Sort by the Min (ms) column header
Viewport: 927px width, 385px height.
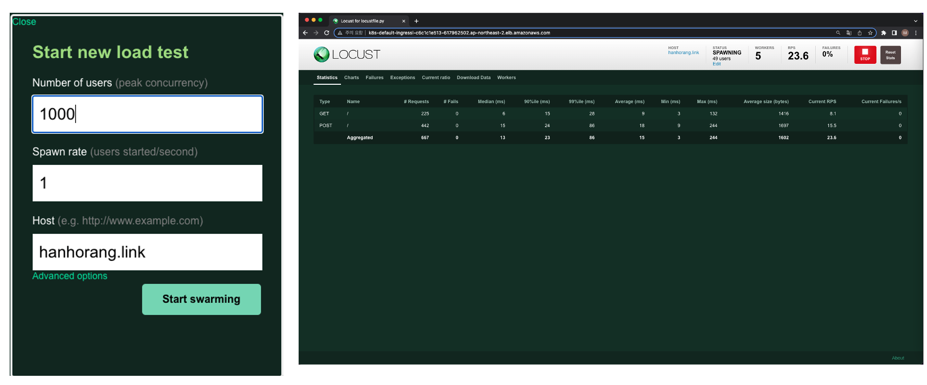coord(670,102)
